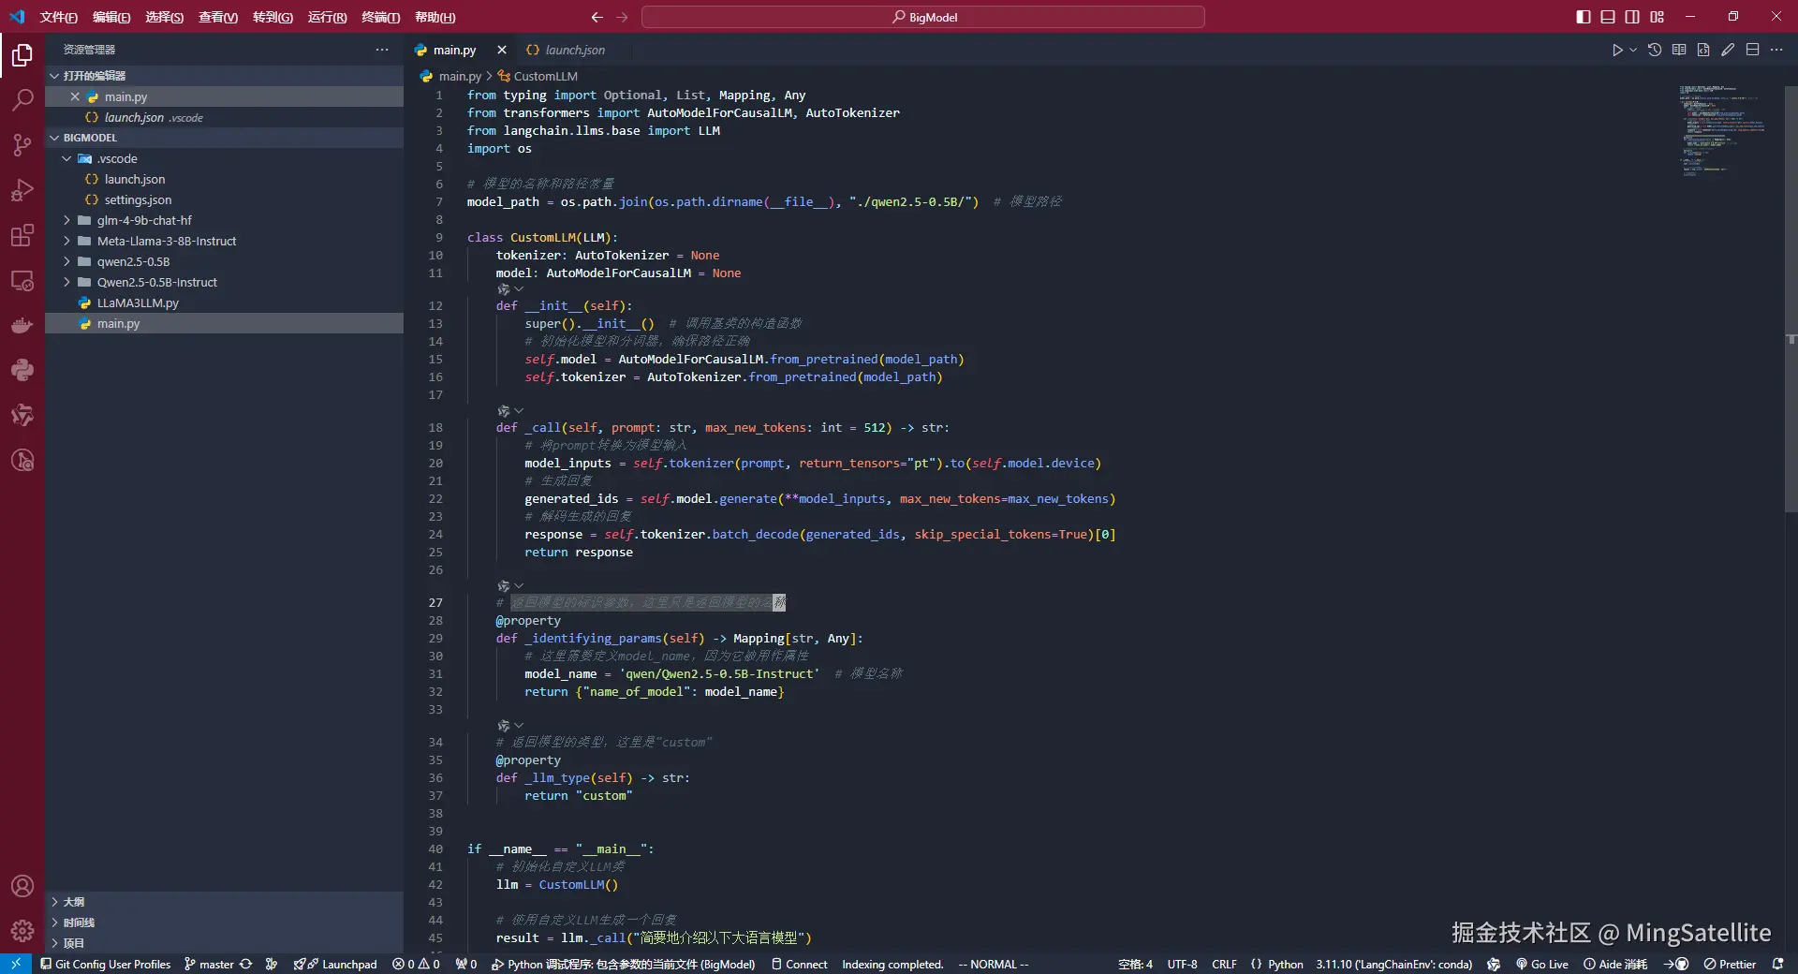Open the Accounts menu icon
This screenshot has height=974, width=1798.
click(x=22, y=886)
